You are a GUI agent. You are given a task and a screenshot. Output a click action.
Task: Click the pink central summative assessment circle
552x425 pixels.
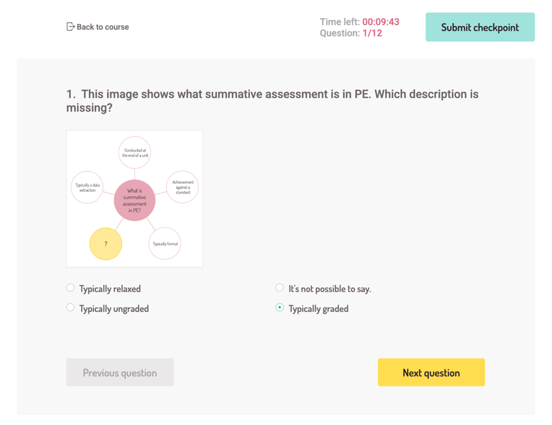pyautogui.click(x=135, y=200)
